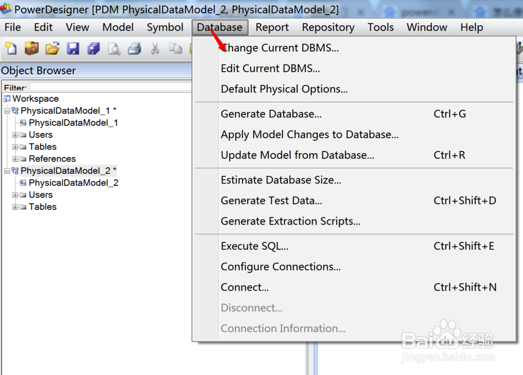Image resolution: width=523 pixels, height=375 pixels.
Task: Click the Print Preview toolbar icon
Action: pyautogui.click(x=114, y=49)
